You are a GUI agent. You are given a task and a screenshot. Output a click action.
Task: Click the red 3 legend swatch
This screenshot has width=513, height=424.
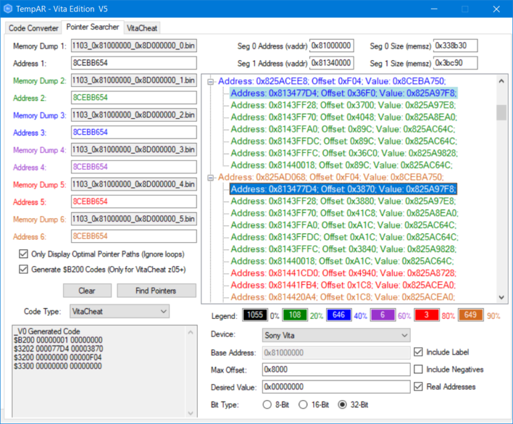click(426, 315)
